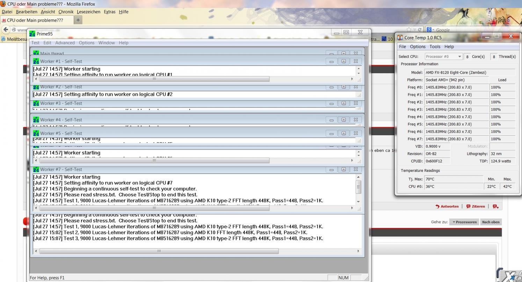This screenshot has height=282, width=522.
Task: Click bottom worker window scroll right arrow
Action: click(358, 251)
